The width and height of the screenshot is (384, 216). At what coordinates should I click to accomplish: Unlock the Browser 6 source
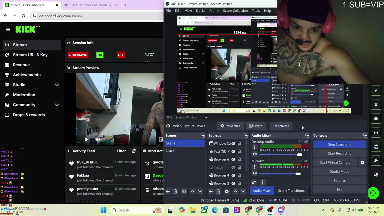click(240, 159)
